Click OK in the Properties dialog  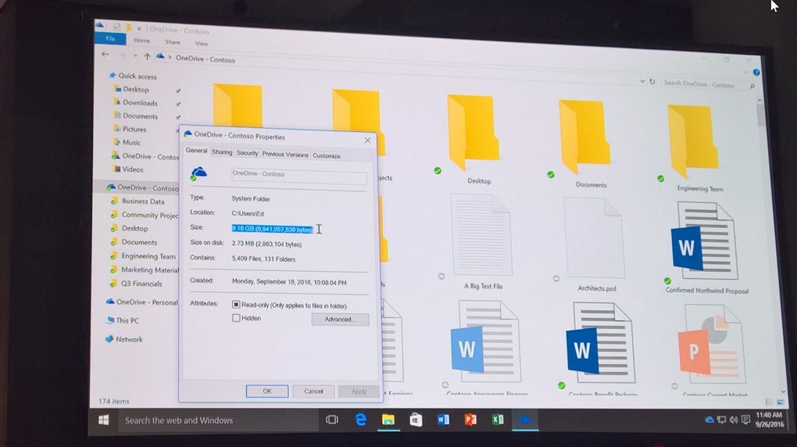pos(267,391)
